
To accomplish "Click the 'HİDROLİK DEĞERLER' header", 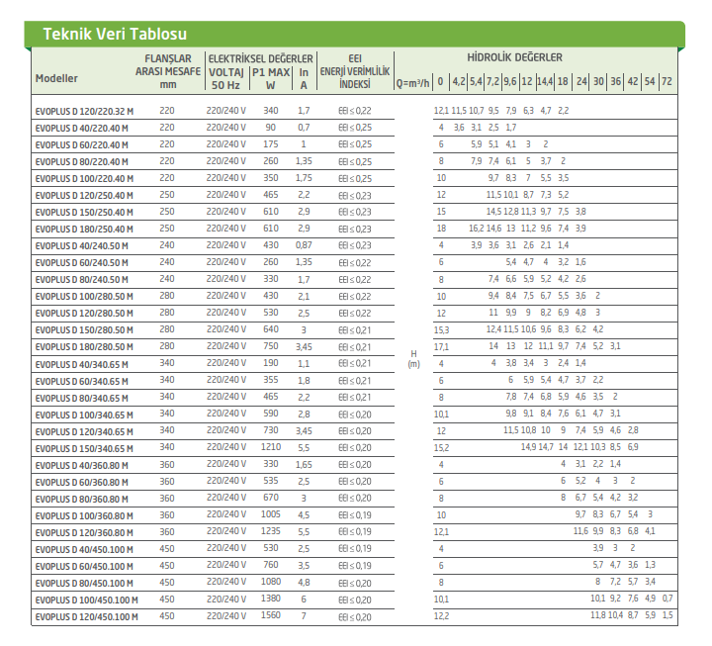I will tap(514, 57).
